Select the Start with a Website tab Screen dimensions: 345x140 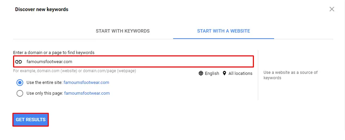(x=223, y=31)
